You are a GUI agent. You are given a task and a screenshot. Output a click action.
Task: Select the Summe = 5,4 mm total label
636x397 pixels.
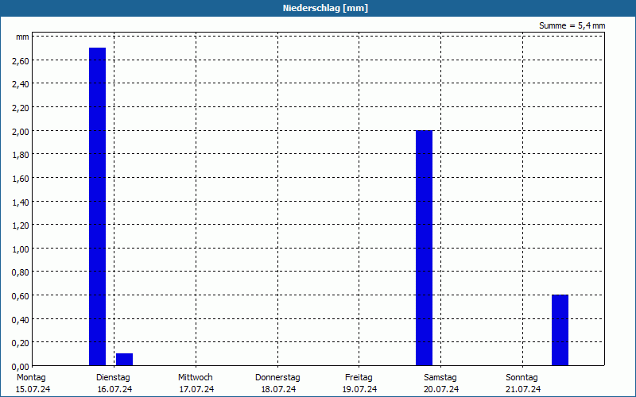[572, 25]
